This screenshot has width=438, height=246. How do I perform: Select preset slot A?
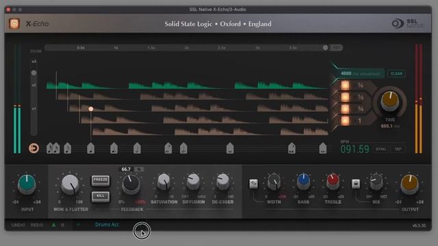(53, 225)
